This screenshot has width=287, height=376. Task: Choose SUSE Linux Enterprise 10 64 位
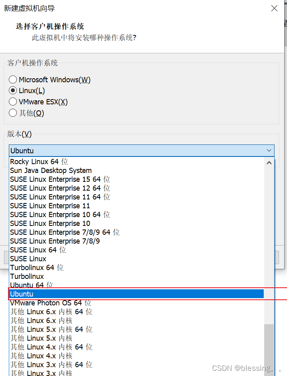[x=137, y=215]
